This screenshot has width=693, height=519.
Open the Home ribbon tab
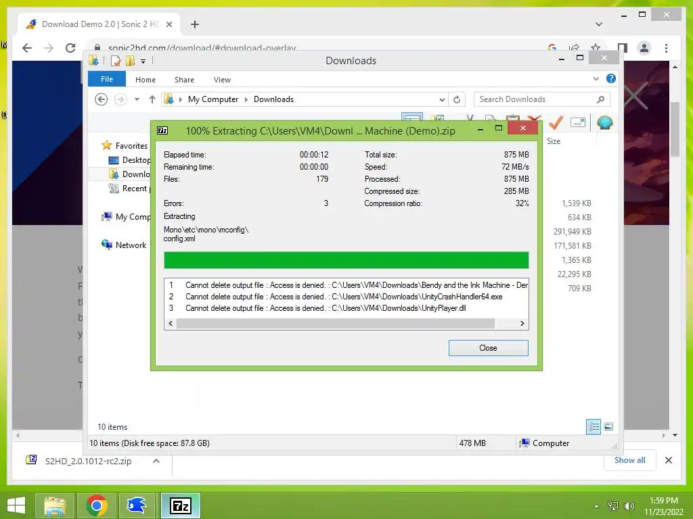[x=146, y=80]
